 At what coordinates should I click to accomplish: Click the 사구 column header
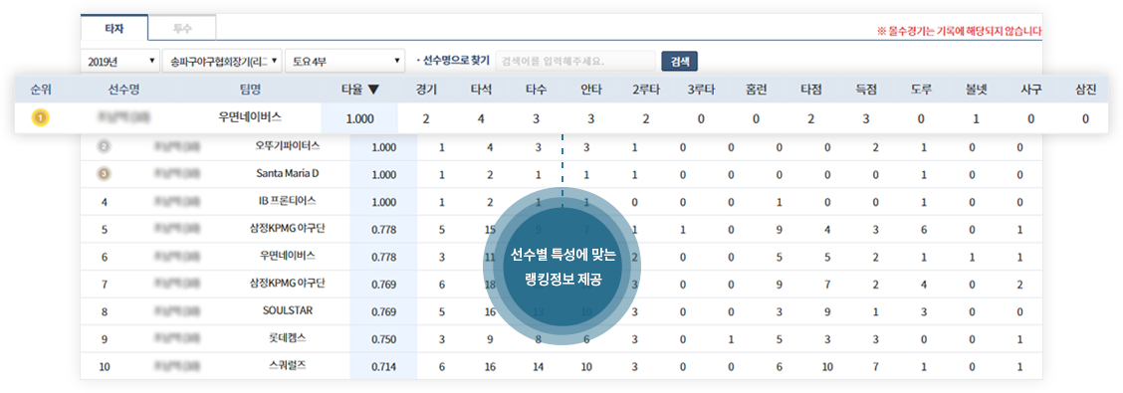tap(1030, 90)
